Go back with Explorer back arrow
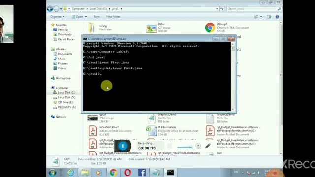Image resolution: width=315 pixels, height=177 pixels. (50, 9)
